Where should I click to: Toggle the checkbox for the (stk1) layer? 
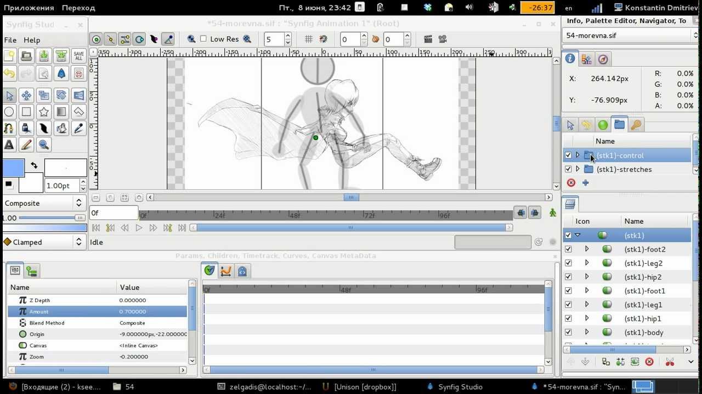tap(568, 235)
